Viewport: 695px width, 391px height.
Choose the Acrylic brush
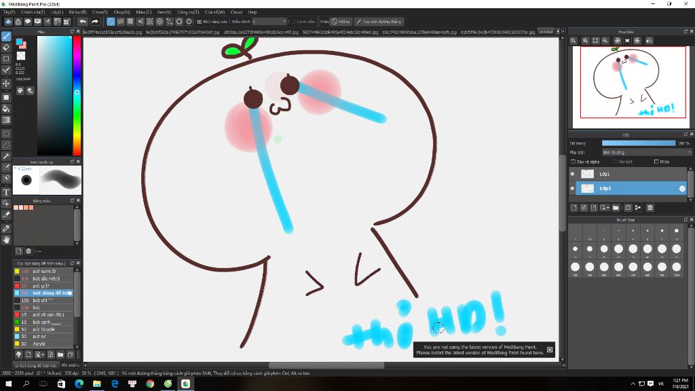coord(43,343)
